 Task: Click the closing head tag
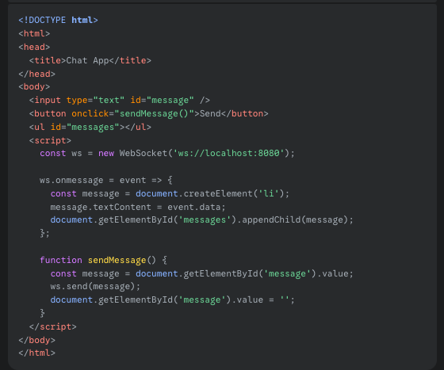36,74
